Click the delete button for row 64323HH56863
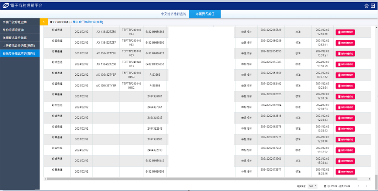The height and width of the screenshot is (191, 378). [345, 32]
